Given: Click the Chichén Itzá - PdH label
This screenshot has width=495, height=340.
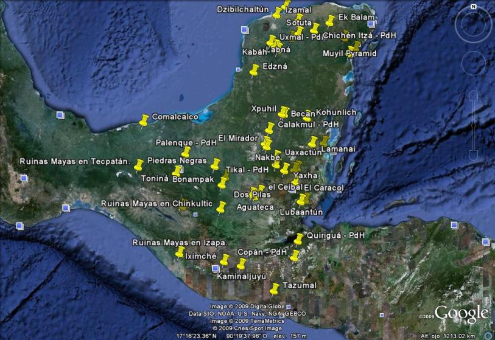Looking at the screenshot, I should tap(359, 36).
